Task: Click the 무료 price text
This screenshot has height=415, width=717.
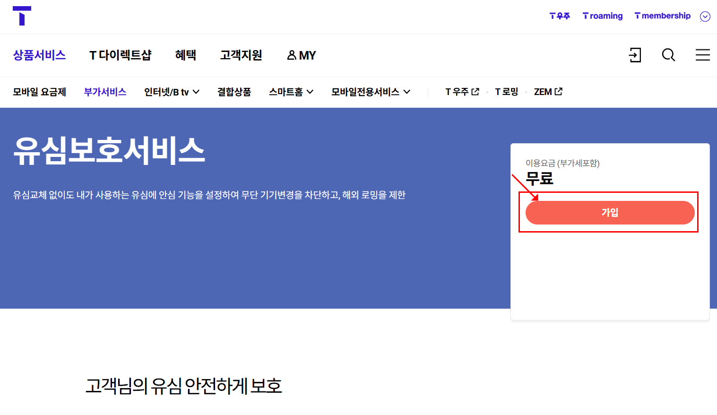Action: tap(539, 179)
